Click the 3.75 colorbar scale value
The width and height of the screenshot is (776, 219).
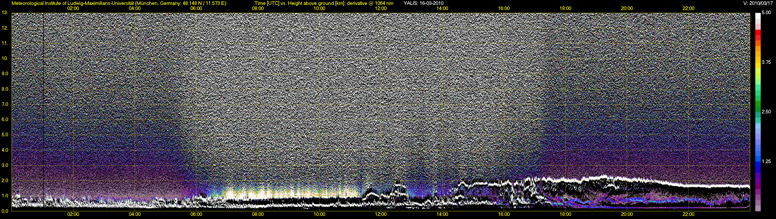(766, 62)
